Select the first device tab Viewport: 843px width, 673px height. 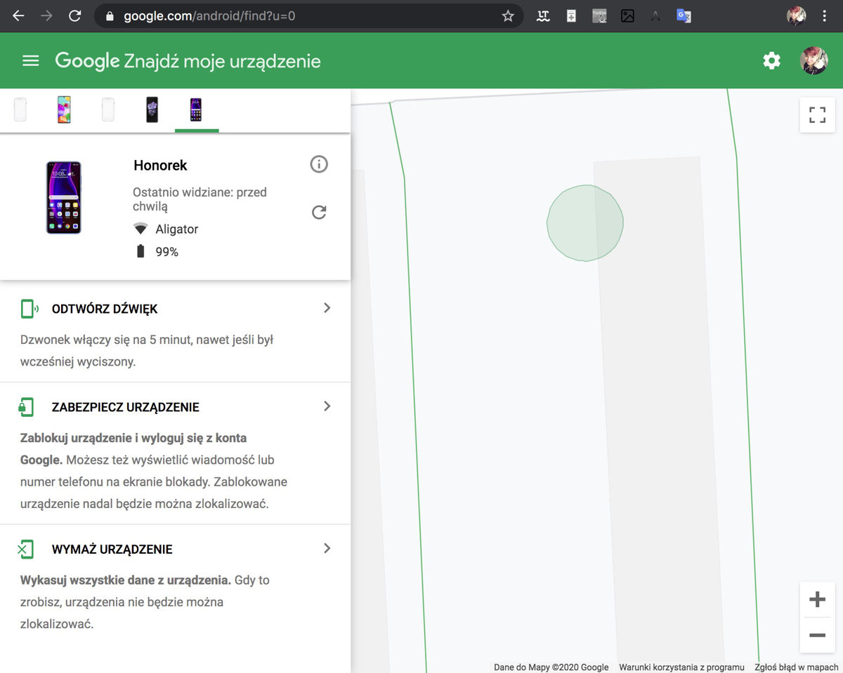(x=20, y=109)
